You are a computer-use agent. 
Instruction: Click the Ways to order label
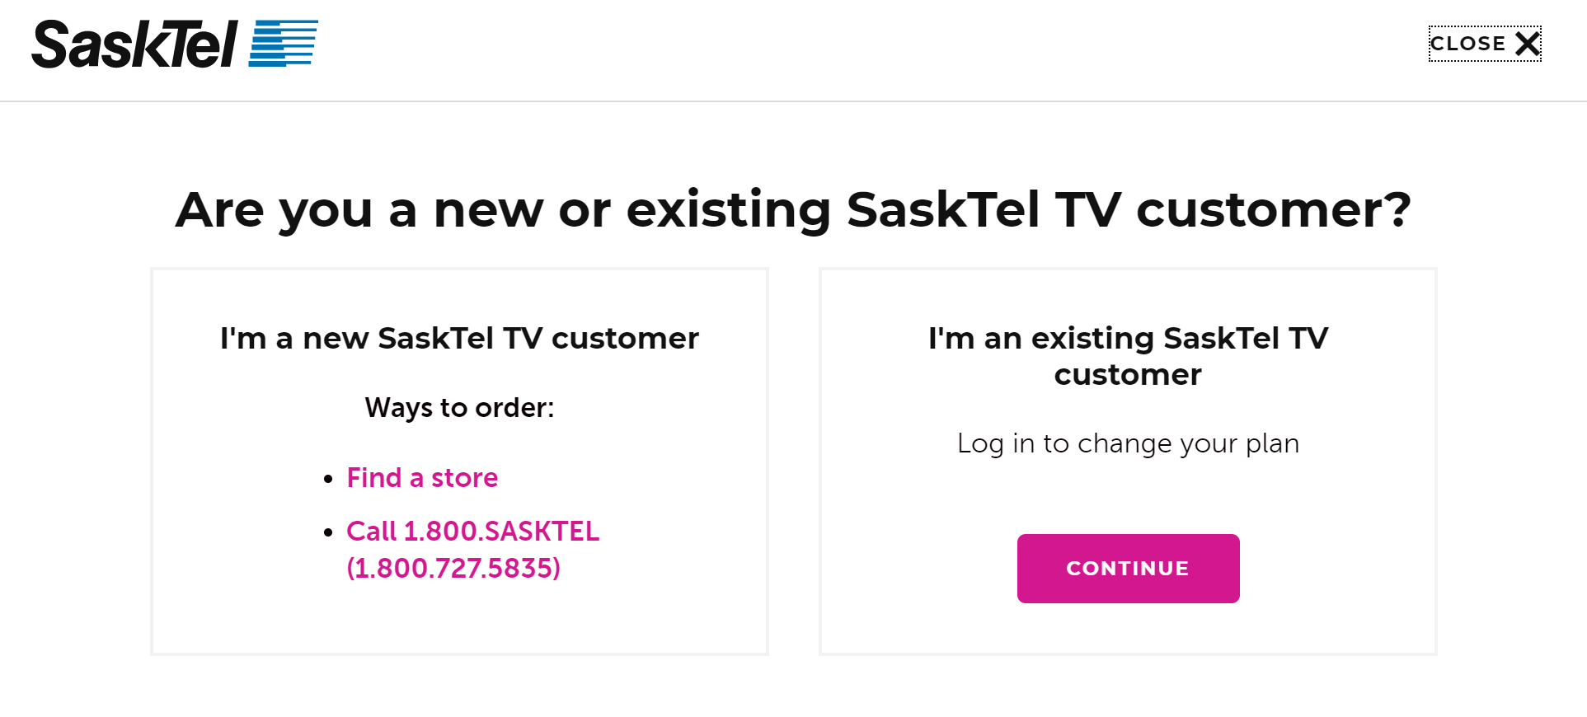(459, 407)
